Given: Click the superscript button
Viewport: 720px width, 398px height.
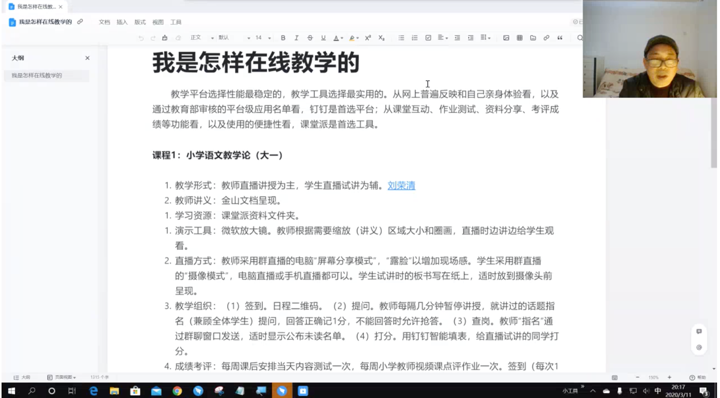Looking at the screenshot, I should click(x=368, y=38).
